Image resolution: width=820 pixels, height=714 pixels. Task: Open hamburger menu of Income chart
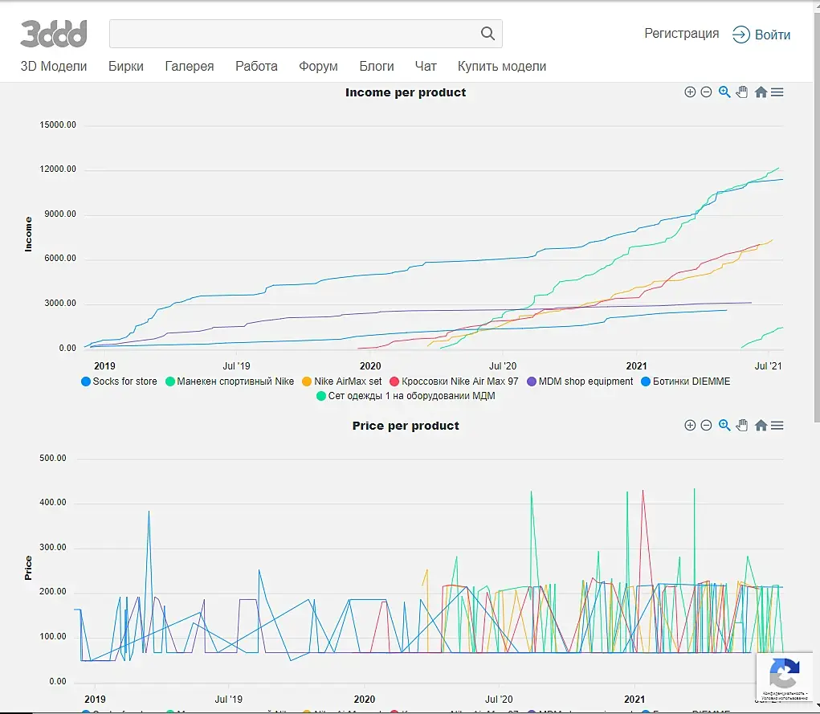tap(777, 92)
